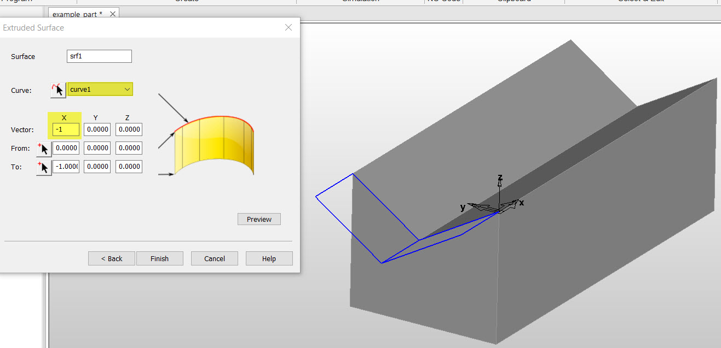Screen dimensions: 721x348
Task: Expand the Curve combo box arrow
Action: pyautogui.click(x=127, y=89)
